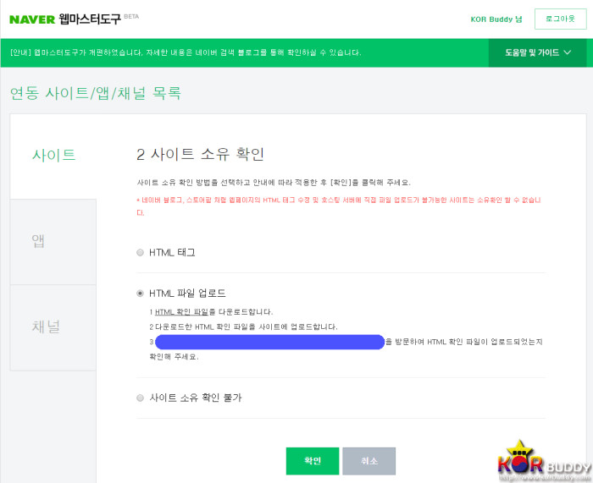Click the green 확인 button

[x=313, y=461]
